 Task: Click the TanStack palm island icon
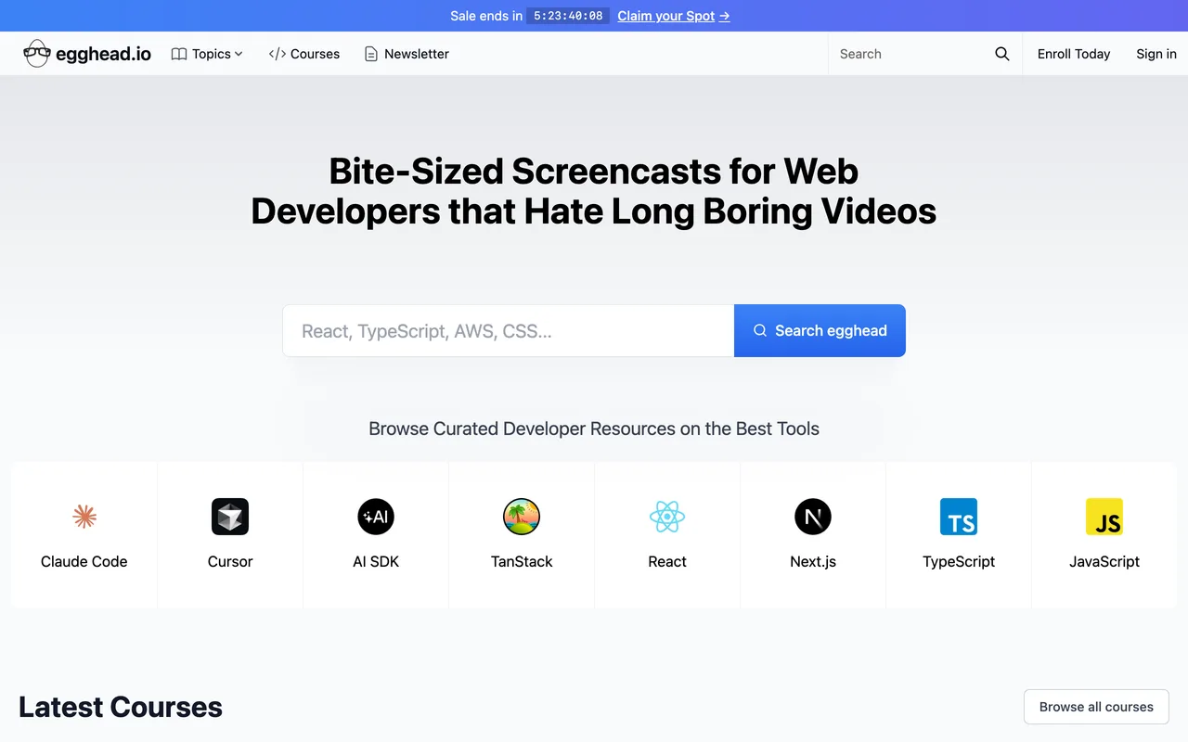point(522,517)
